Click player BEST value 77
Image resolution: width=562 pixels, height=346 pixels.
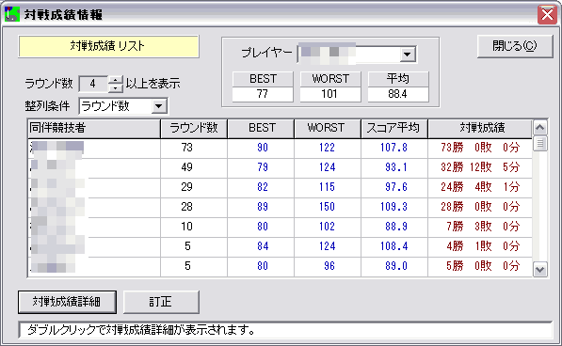point(263,94)
